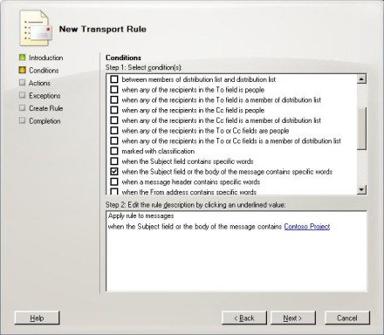This screenshot has width=384, height=335.
Task: Click the gray Create Rule step indicator
Action: [23, 108]
